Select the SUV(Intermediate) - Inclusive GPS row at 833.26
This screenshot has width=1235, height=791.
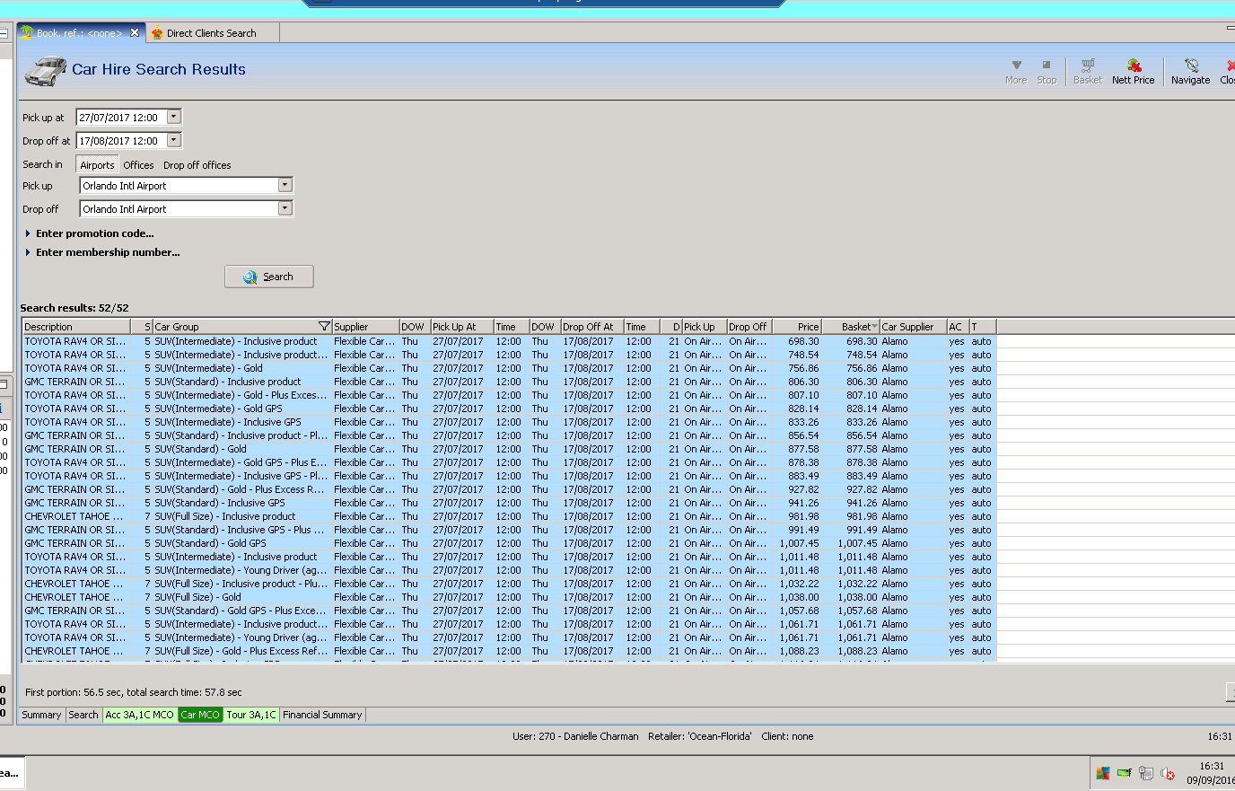click(509, 422)
